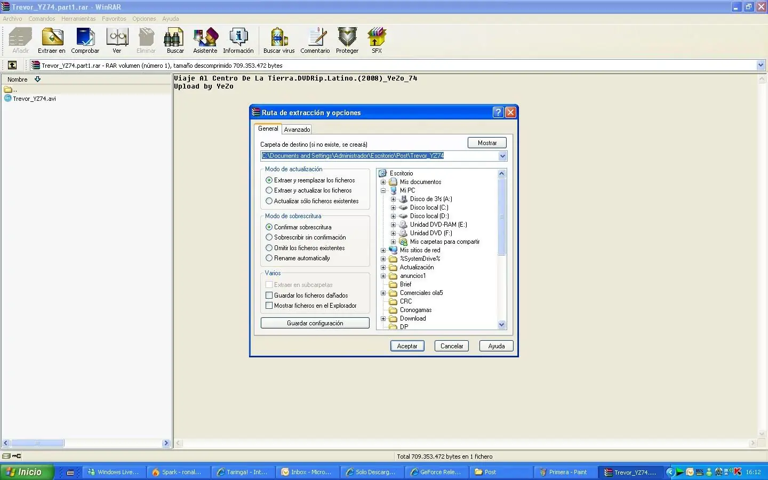The height and width of the screenshot is (480, 768).
Task: Expand the Comerciales ola5 folder node
Action: (x=383, y=293)
